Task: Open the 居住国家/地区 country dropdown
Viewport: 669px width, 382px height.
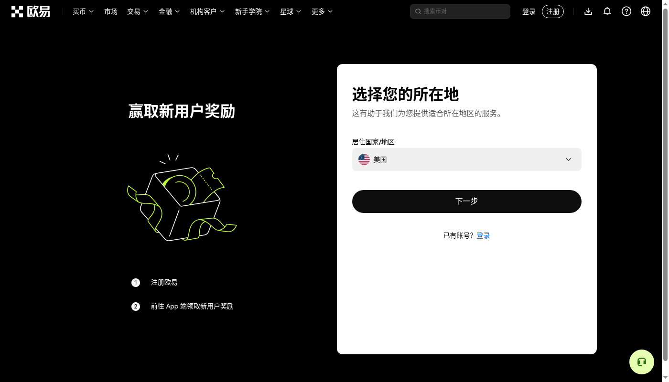Action: (x=467, y=159)
